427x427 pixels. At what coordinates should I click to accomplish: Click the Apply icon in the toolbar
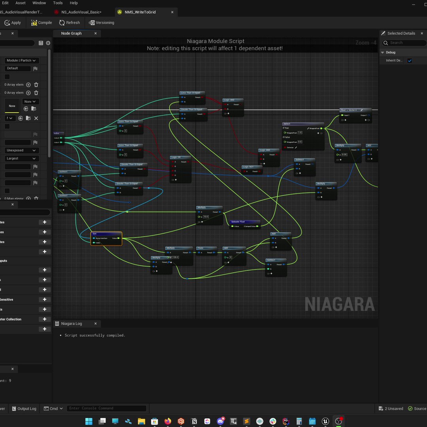(x=7, y=23)
